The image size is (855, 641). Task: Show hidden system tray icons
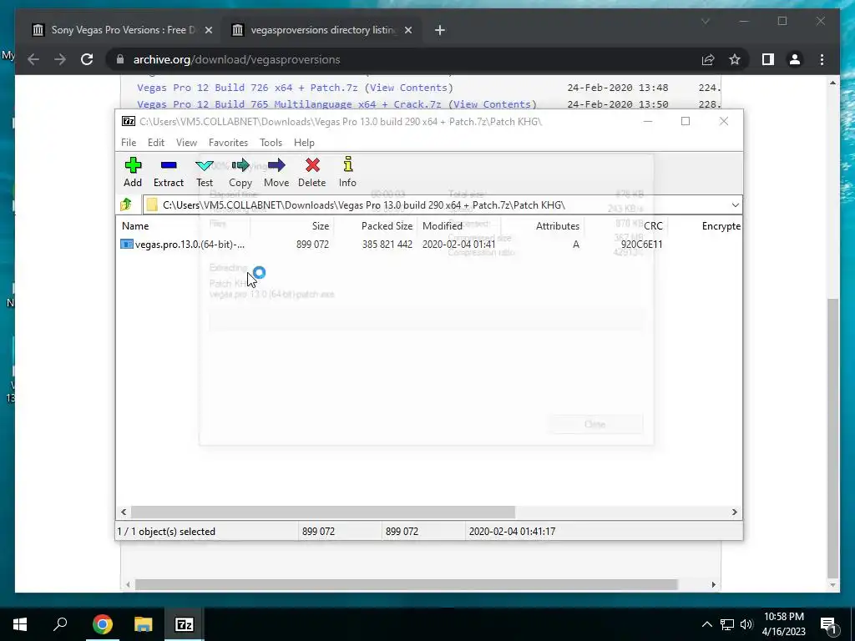point(706,624)
